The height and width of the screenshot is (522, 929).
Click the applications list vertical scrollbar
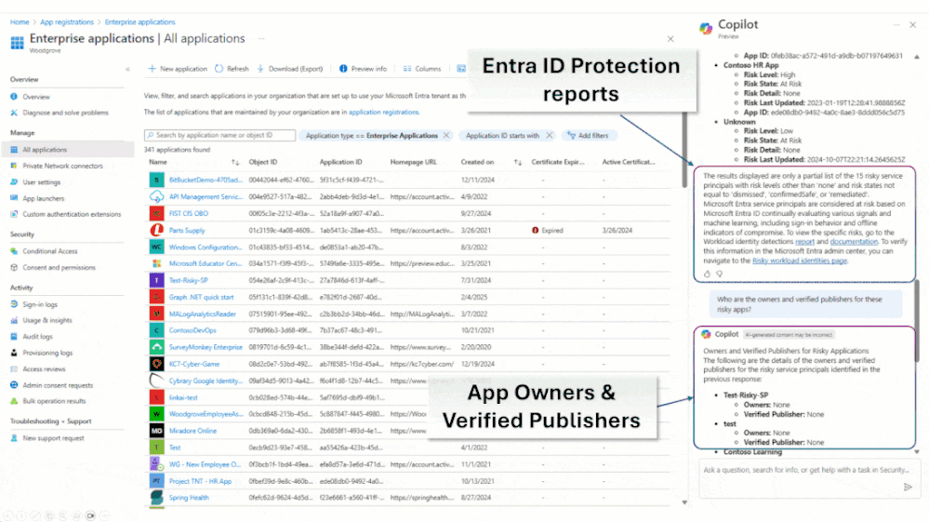coord(684,150)
